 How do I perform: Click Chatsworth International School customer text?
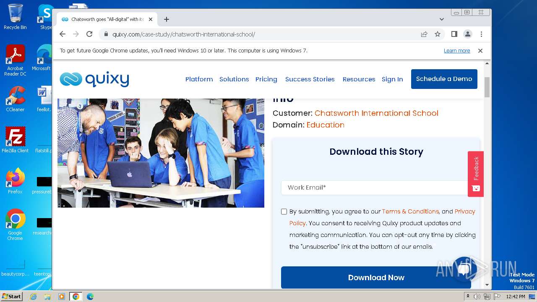376,113
